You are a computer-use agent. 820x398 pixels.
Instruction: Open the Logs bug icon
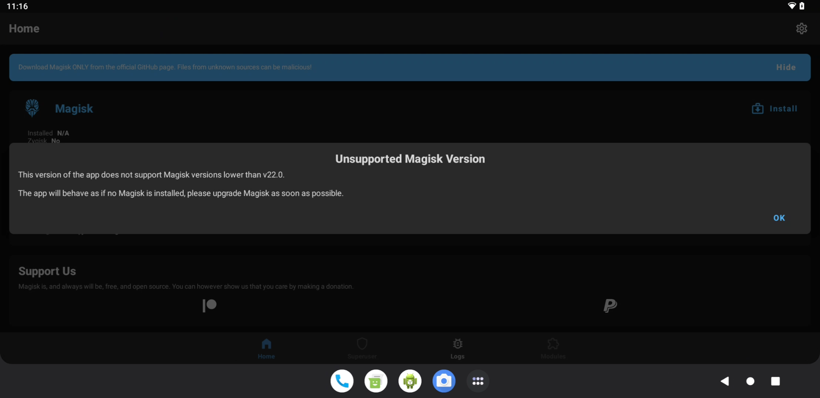pyautogui.click(x=457, y=343)
